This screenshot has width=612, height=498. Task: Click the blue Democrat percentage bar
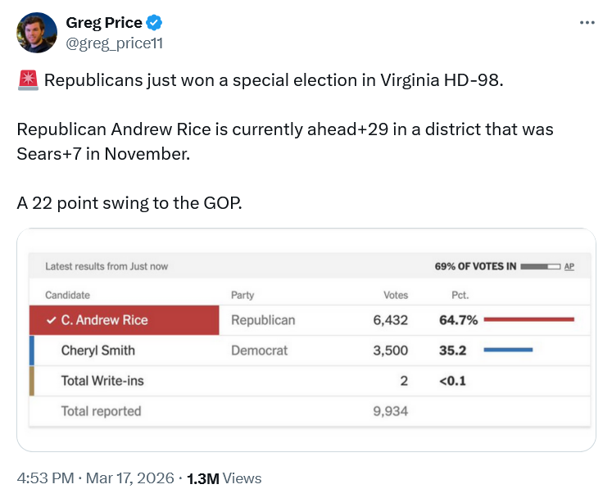(x=508, y=350)
